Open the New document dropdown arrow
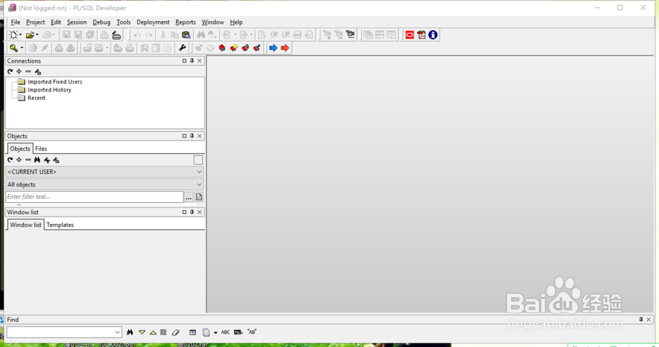Screen dimensions: 659x347 pyautogui.click(x=21, y=35)
